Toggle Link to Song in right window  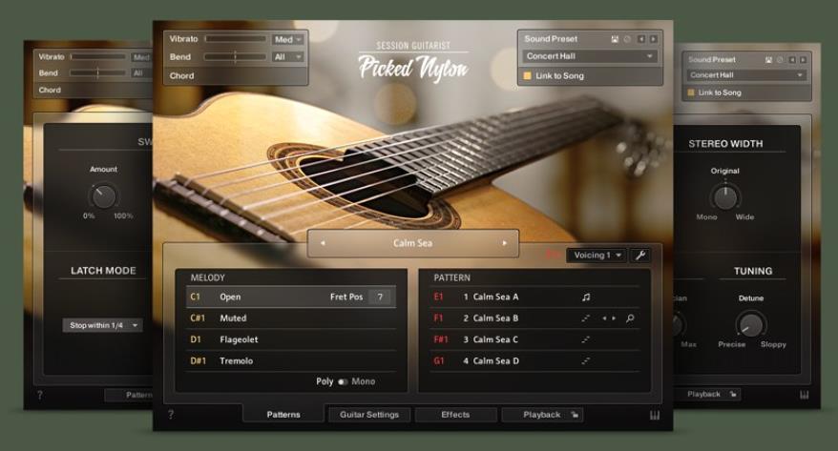click(x=690, y=92)
